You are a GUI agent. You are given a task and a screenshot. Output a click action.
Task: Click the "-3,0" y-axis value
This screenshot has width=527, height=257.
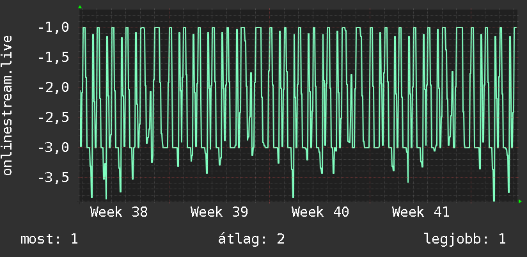click(53, 148)
